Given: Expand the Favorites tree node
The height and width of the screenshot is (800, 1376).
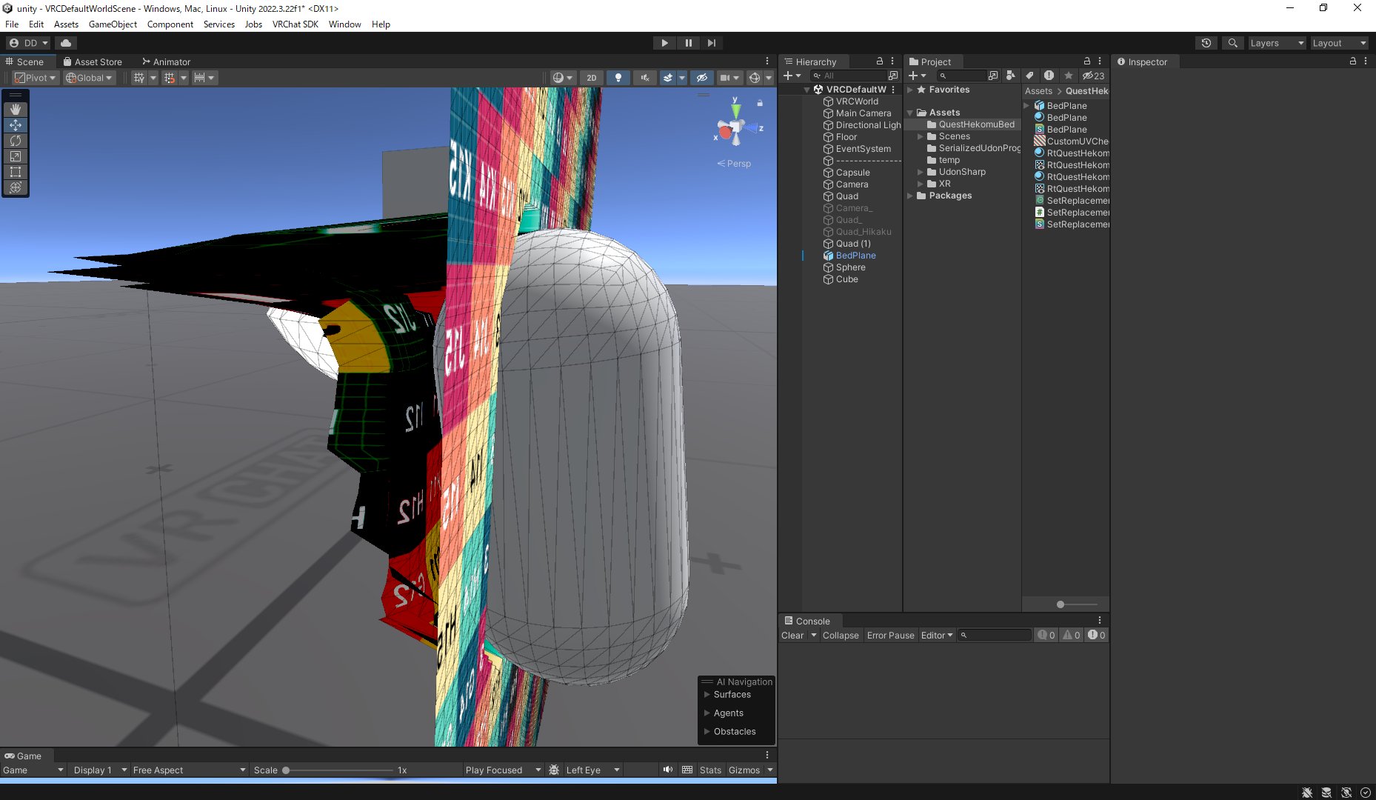Looking at the screenshot, I should click(910, 90).
